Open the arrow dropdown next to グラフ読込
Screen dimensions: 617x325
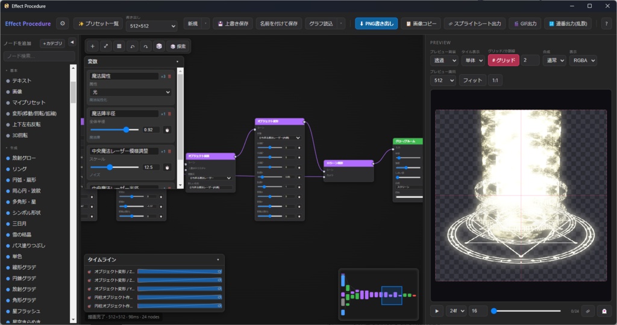(341, 23)
